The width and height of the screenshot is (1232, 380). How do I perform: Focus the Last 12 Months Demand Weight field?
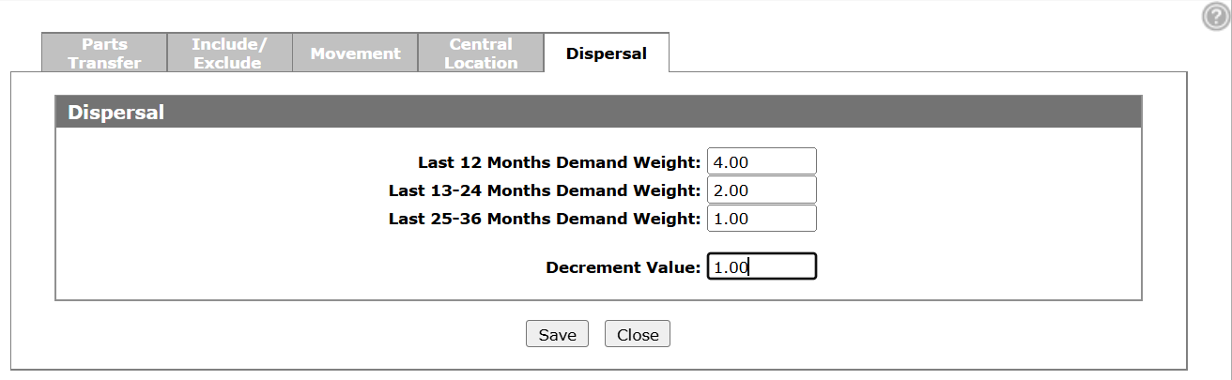[x=762, y=161]
